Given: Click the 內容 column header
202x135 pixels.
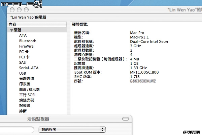Looking at the screenshot, I should pyautogui.click(x=37, y=24).
